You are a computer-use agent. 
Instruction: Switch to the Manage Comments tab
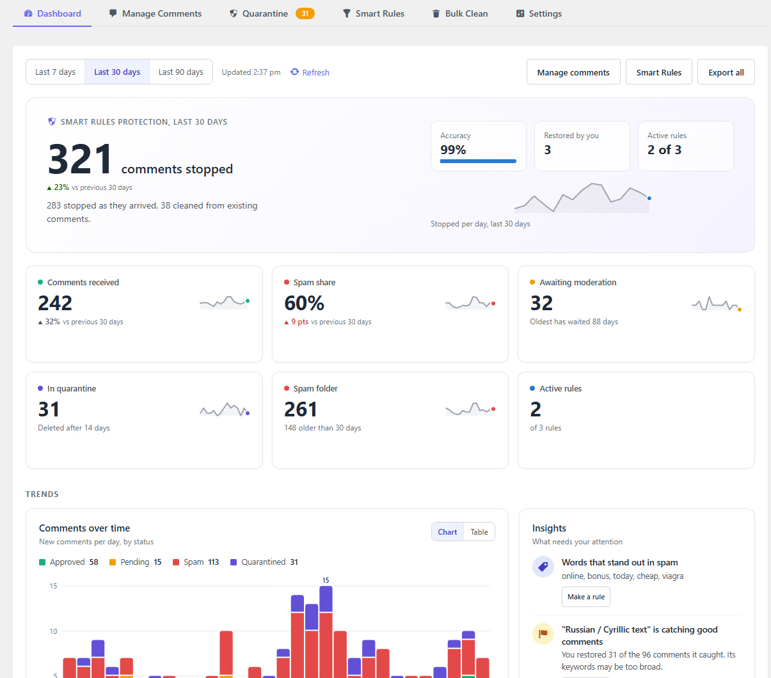[x=155, y=13]
